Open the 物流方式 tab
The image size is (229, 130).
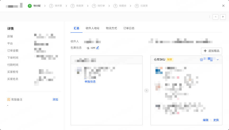point(111,28)
